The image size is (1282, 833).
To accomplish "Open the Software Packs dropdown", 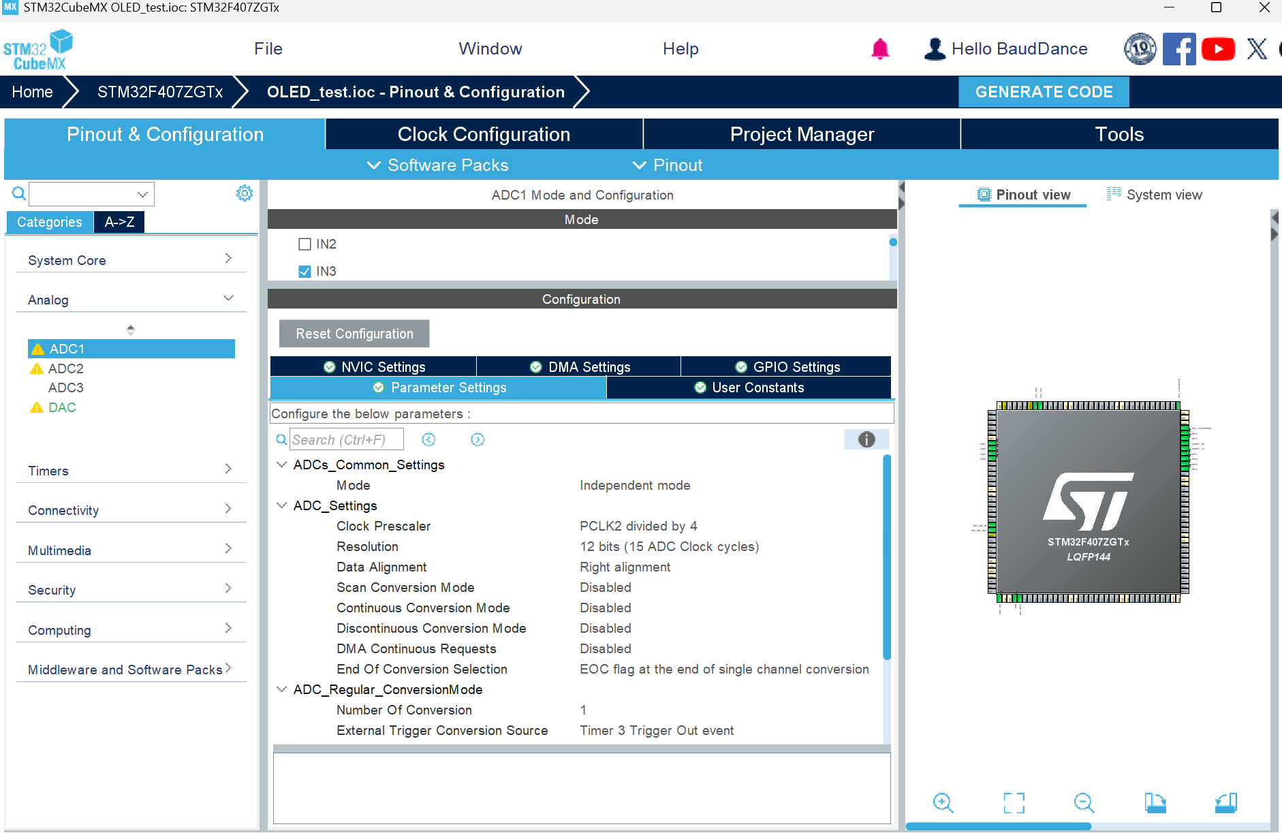I will pos(437,165).
